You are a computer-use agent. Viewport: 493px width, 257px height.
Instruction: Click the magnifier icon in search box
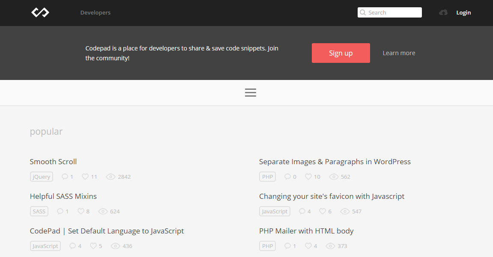click(x=363, y=12)
